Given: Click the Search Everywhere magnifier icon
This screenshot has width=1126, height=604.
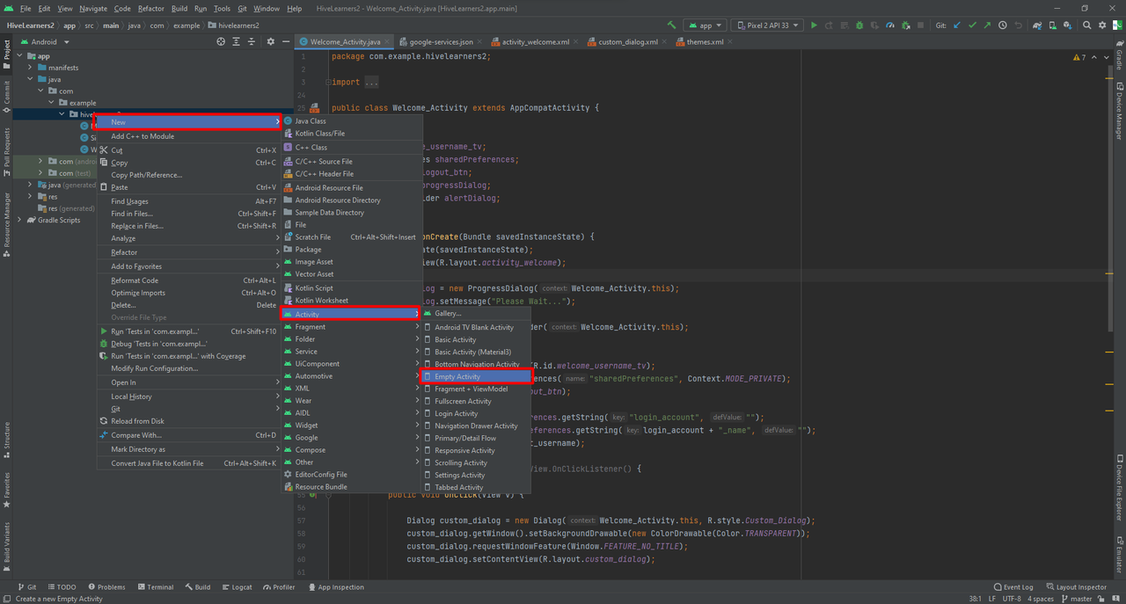Looking at the screenshot, I should click(x=1086, y=25).
